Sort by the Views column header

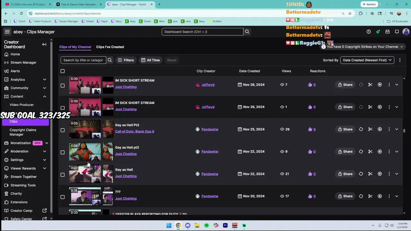click(x=286, y=71)
